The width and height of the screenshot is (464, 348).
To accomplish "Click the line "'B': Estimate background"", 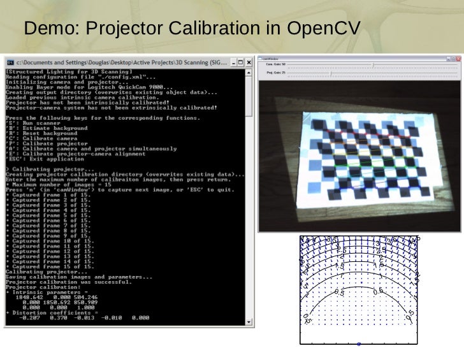I will pyautogui.click(x=47, y=128).
